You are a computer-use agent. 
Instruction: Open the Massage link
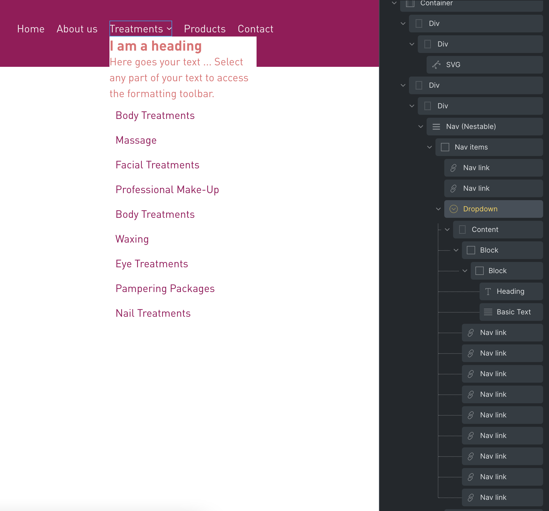tap(136, 140)
